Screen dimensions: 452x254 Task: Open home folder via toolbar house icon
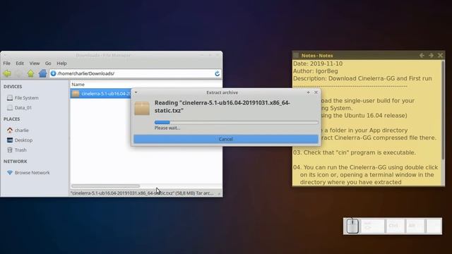coord(42,73)
